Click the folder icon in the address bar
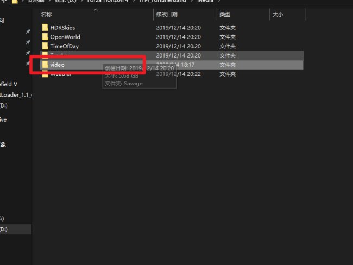Image resolution: width=353 pixels, height=265 pixels. click(14, 2)
